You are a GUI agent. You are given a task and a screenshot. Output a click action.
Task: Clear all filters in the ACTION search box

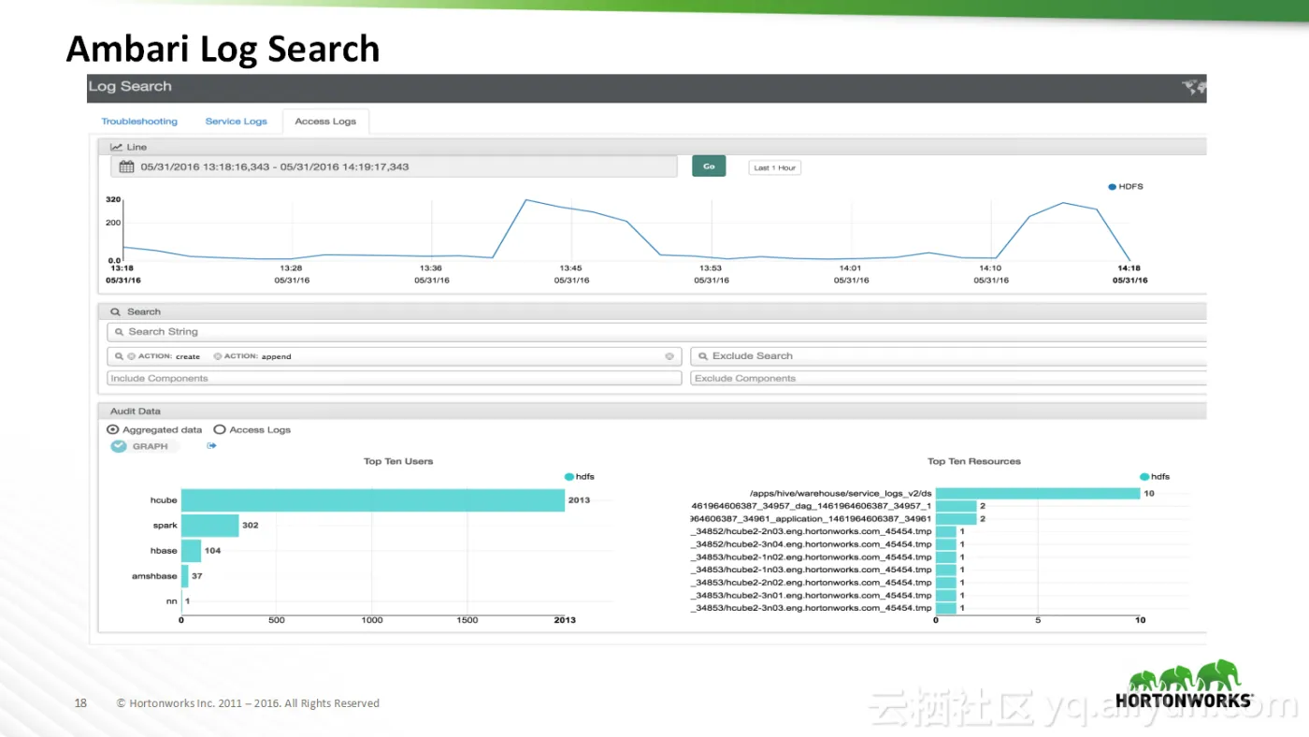tap(669, 356)
